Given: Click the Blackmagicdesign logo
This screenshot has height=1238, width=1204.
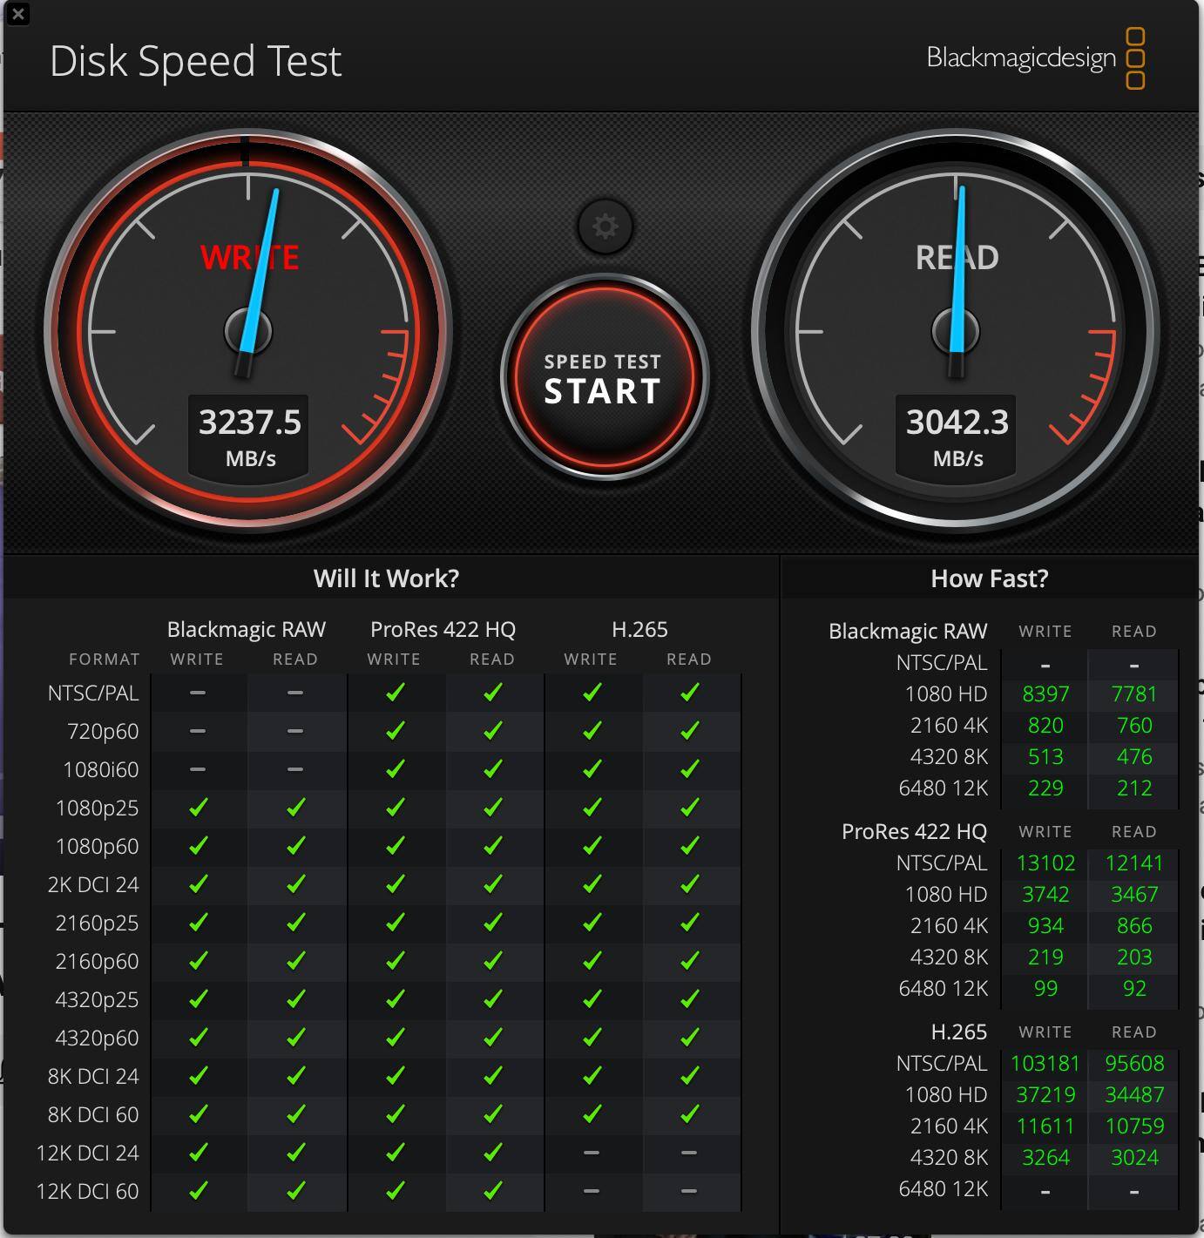Looking at the screenshot, I should point(1035,58).
